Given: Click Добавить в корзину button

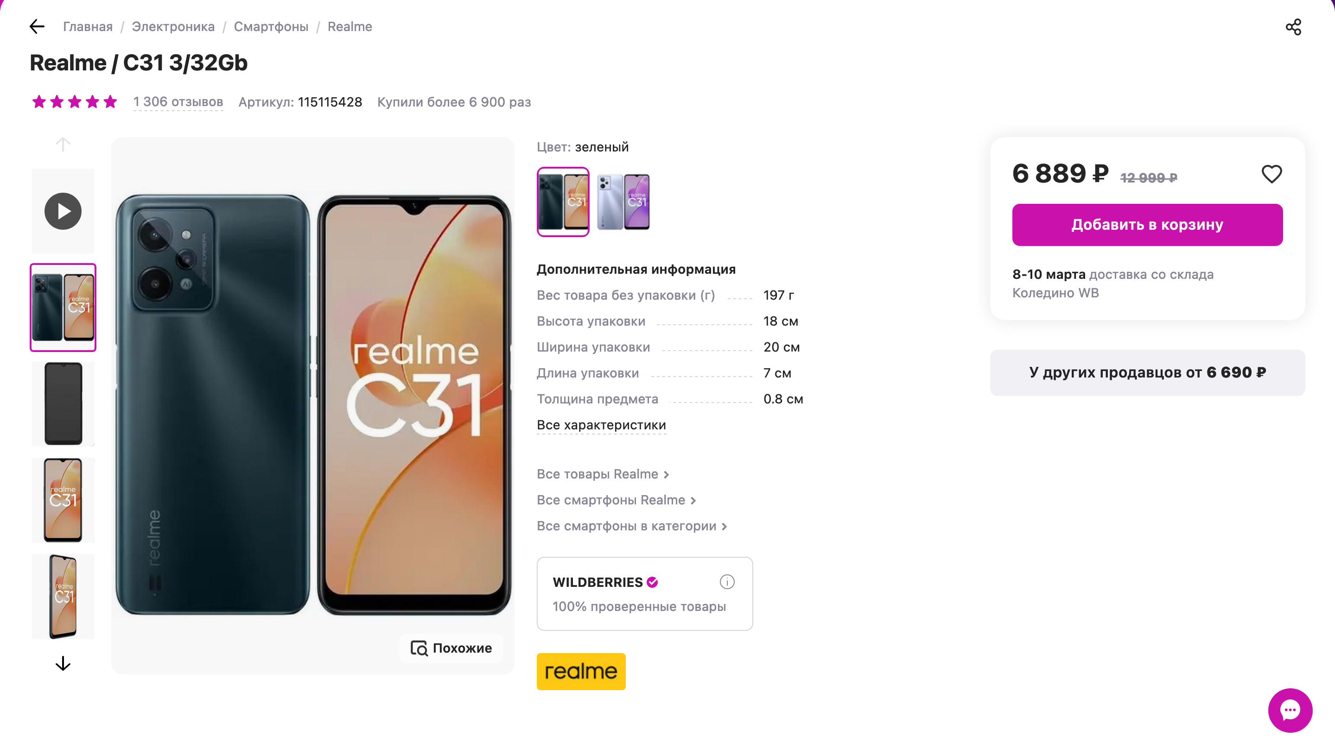Looking at the screenshot, I should click(1147, 225).
